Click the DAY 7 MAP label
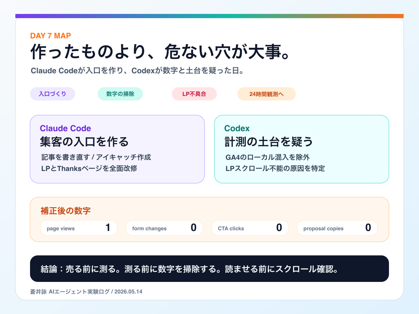The image size is (419, 314). (51, 36)
